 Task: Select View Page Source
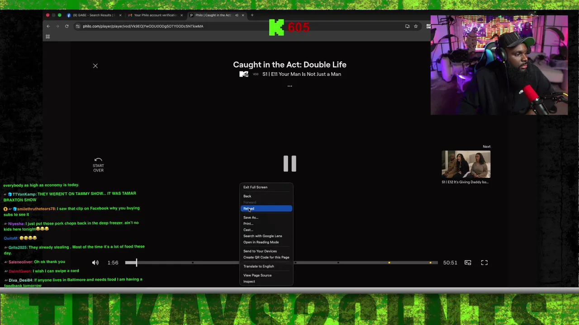pyautogui.click(x=266, y=275)
